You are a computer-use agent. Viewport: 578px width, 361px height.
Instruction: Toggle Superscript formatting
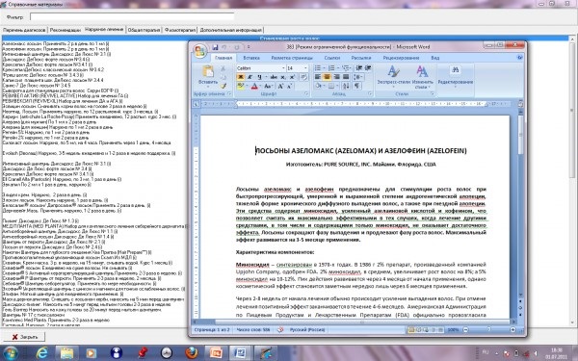point(292,77)
